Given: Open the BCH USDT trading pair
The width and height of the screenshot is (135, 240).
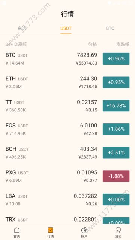Looking at the screenshot, I should (x=67, y=153).
